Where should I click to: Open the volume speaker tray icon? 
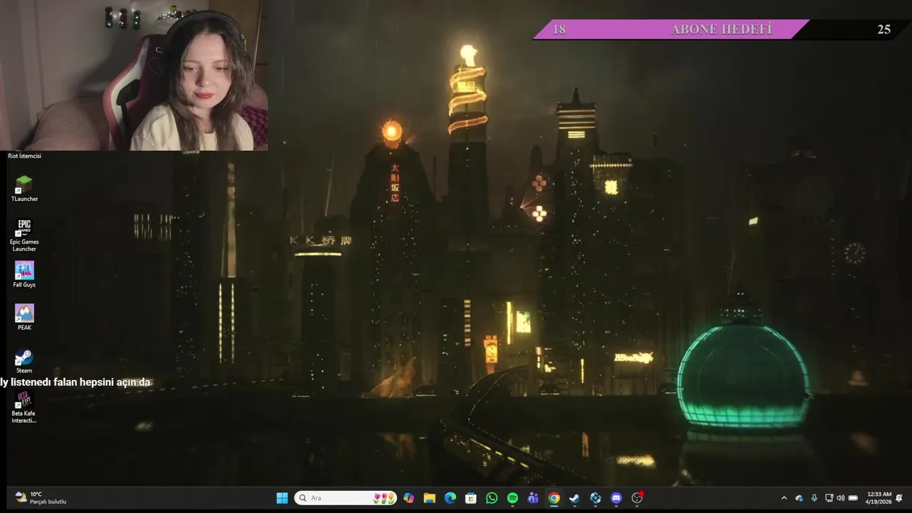click(840, 498)
